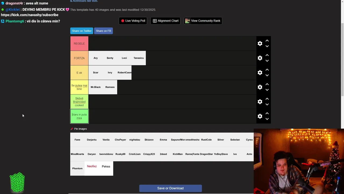
Task: Move Mars in pula mea tier up
Action: [x=267, y=113]
